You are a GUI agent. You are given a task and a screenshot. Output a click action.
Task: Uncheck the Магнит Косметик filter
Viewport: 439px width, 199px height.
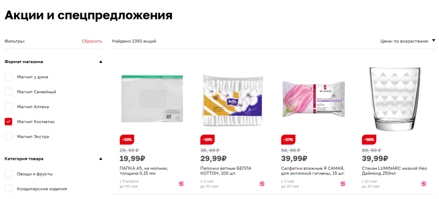pyautogui.click(x=8, y=122)
